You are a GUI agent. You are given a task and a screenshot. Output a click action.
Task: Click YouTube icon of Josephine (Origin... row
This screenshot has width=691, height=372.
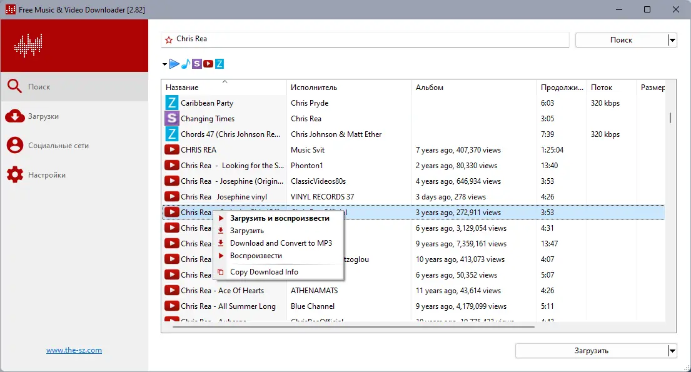[171, 181]
